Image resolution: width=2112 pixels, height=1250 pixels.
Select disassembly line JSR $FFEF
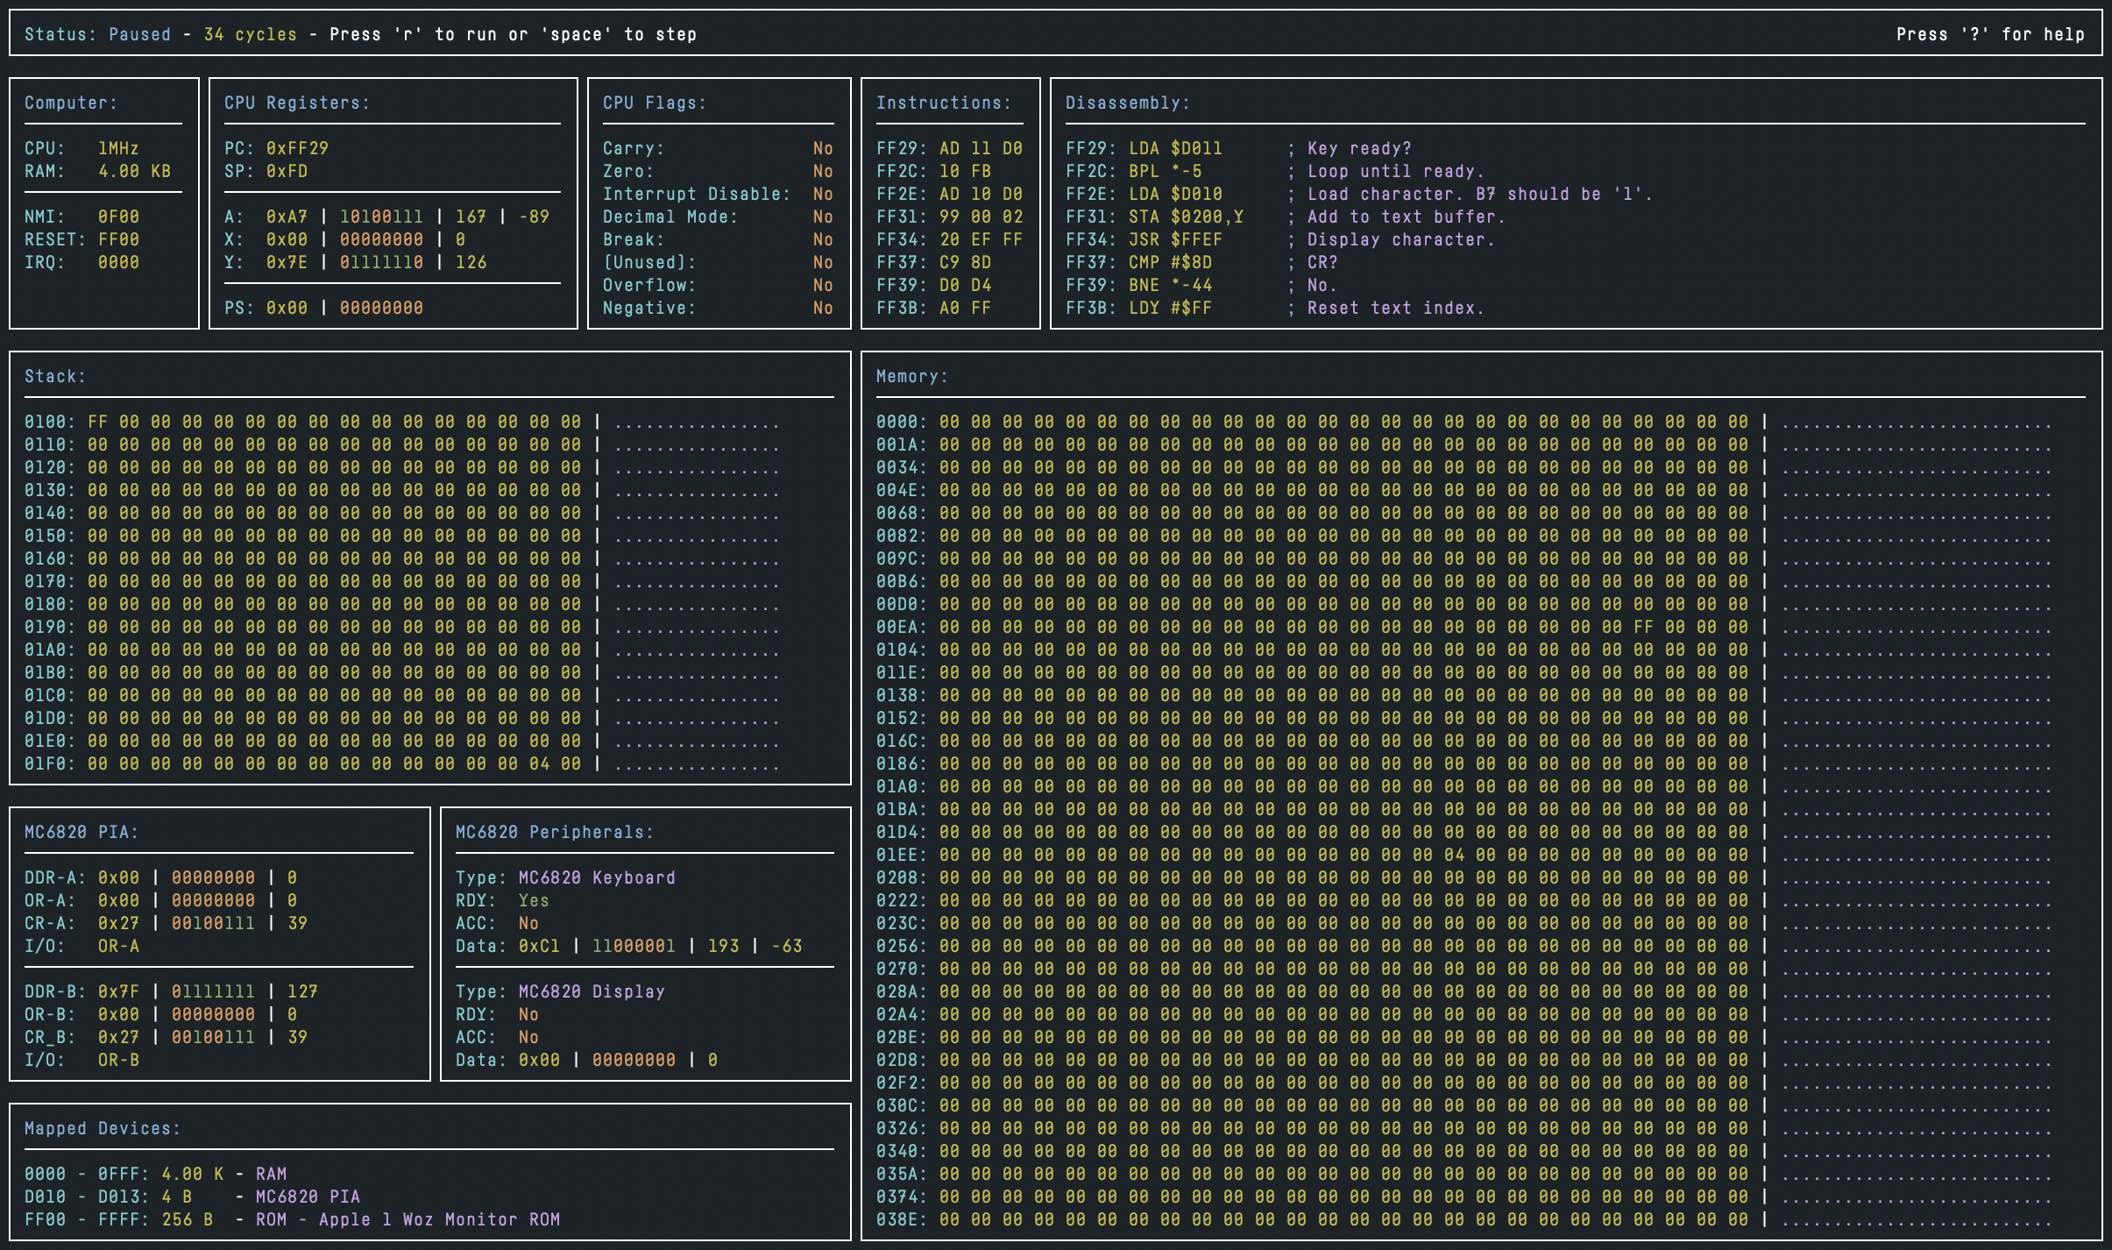1174,239
